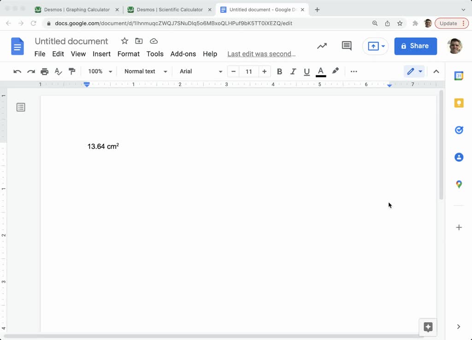Switch to Desmos Scientific Calculator tab

pyautogui.click(x=169, y=10)
